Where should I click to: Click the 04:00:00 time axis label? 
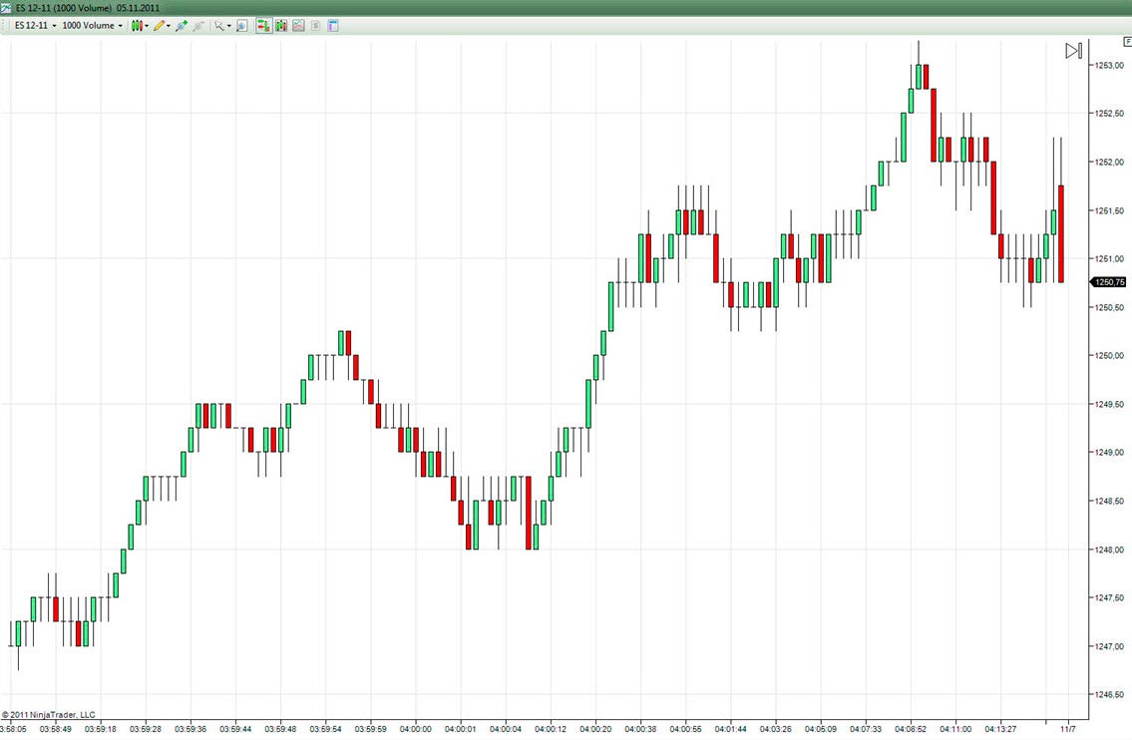[415, 729]
